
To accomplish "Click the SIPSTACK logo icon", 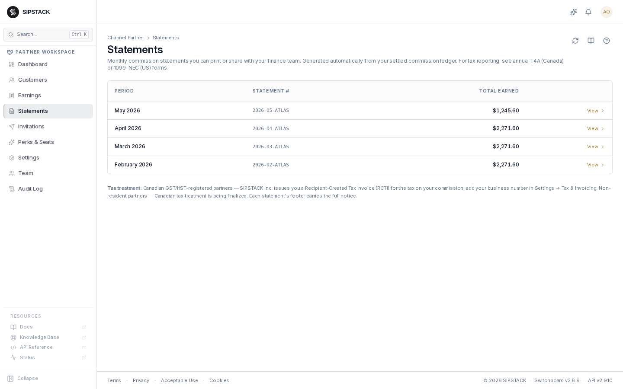I will click(x=13, y=12).
